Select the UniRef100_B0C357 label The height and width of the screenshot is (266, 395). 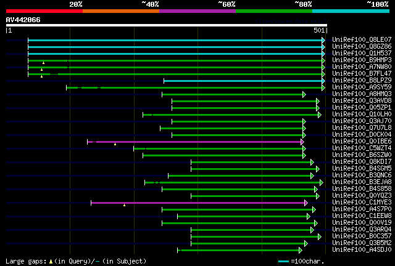click(x=362, y=236)
